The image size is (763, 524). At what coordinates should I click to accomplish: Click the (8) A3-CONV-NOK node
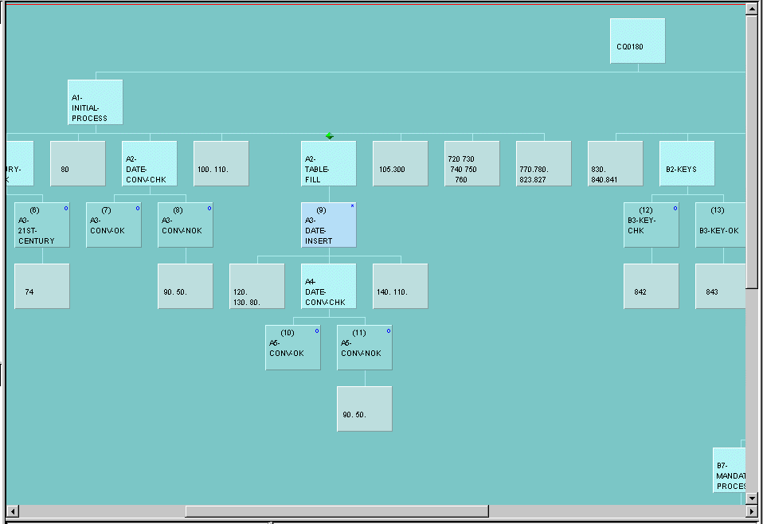[x=185, y=225]
